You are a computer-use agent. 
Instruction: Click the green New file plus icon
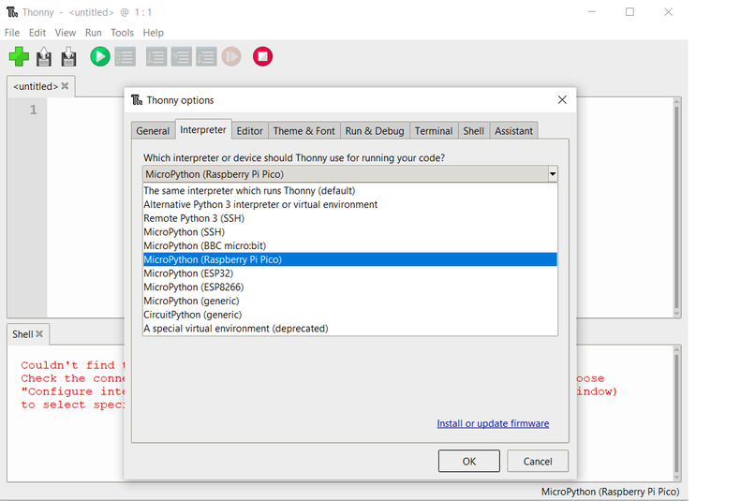(19, 56)
